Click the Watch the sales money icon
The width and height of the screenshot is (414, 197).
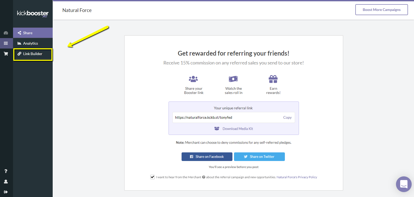(x=233, y=79)
